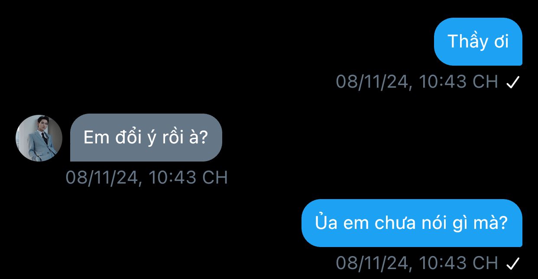Click the timestamp below the Thầy ơi message

click(417, 82)
